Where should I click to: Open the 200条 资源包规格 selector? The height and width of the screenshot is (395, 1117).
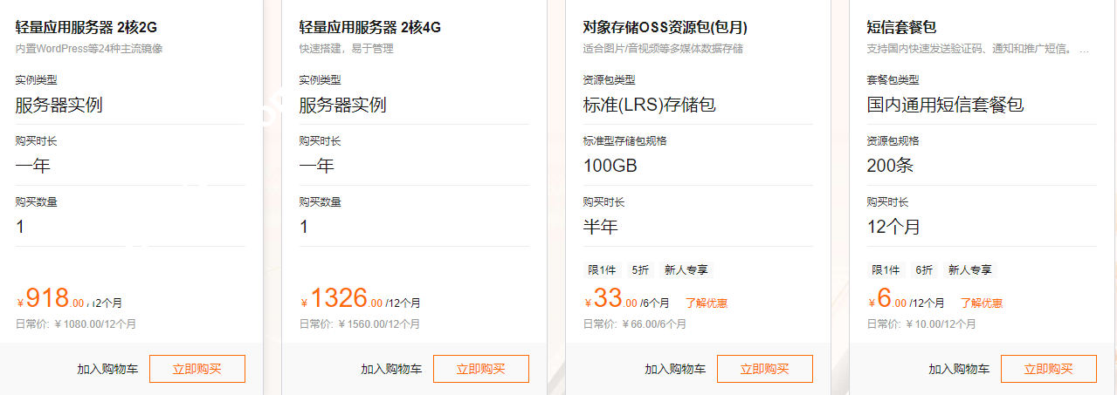(982, 166)
